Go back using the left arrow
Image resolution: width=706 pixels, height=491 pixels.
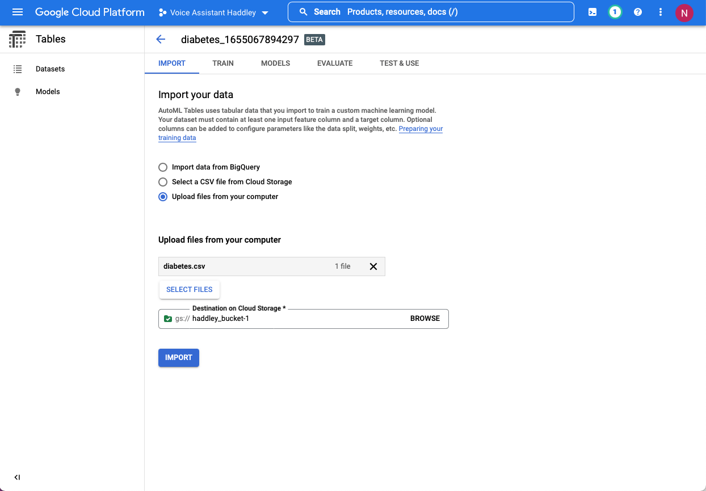click(x=161, y=39)
